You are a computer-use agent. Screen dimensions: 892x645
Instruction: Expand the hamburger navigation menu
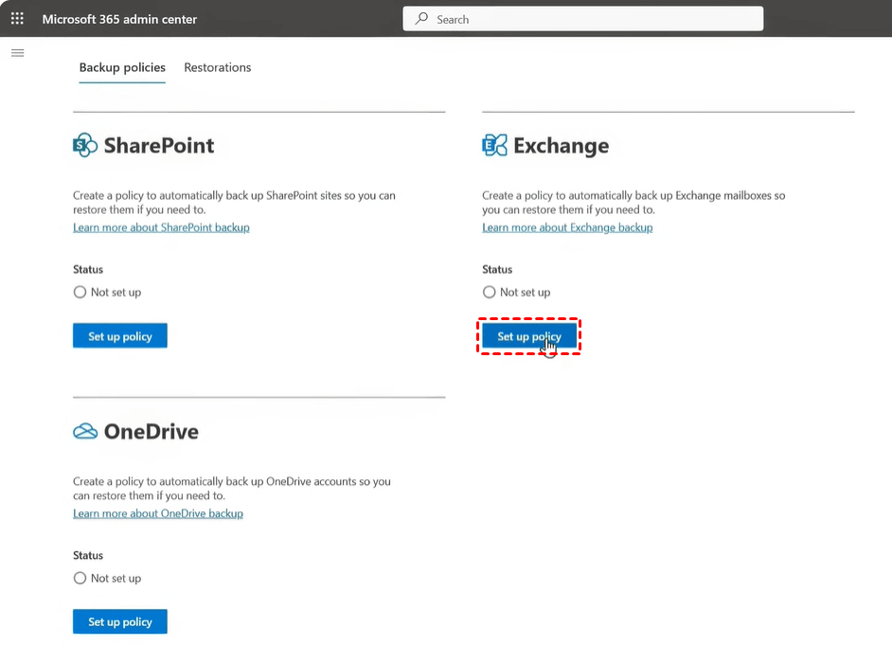(x=17, y=53)
